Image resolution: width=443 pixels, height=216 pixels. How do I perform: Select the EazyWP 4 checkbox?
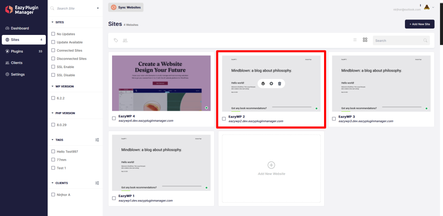pyautogui.click(x=114, y=118)
